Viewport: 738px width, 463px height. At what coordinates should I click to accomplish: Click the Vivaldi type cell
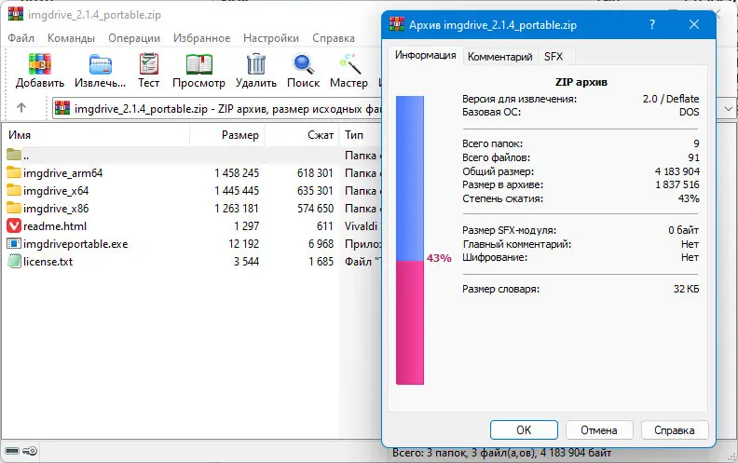361,226
